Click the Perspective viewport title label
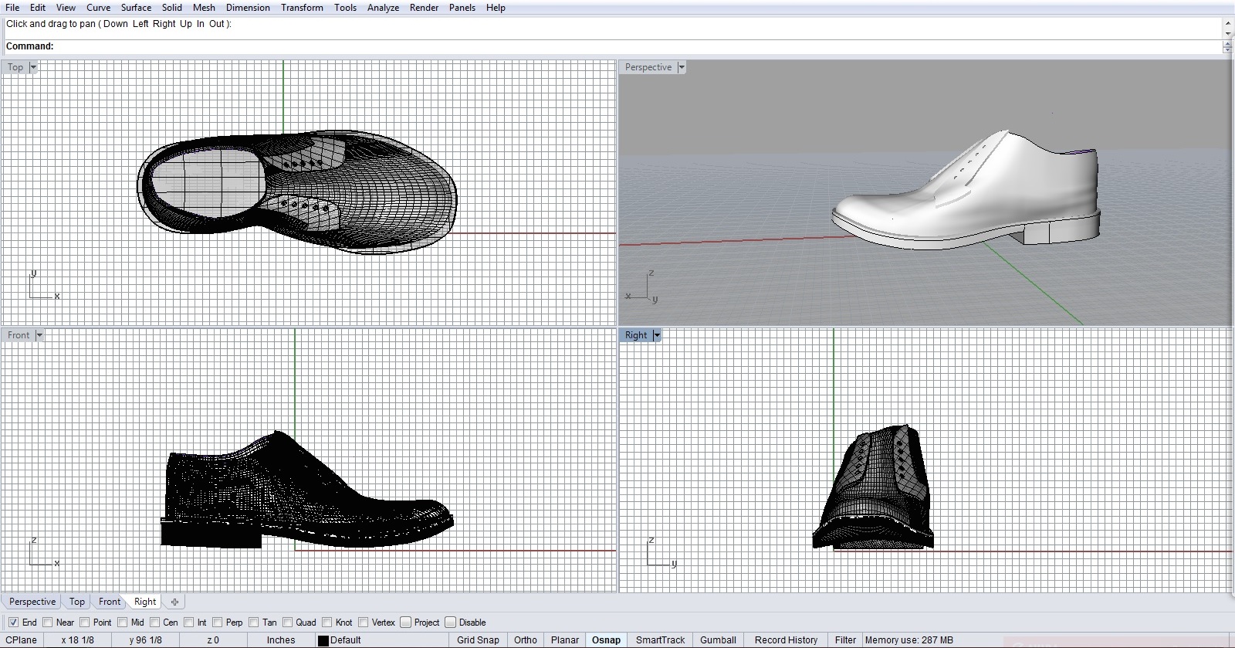Viewport: 1235px width, 648px height. pyautogui.click(x=648, y=67)
